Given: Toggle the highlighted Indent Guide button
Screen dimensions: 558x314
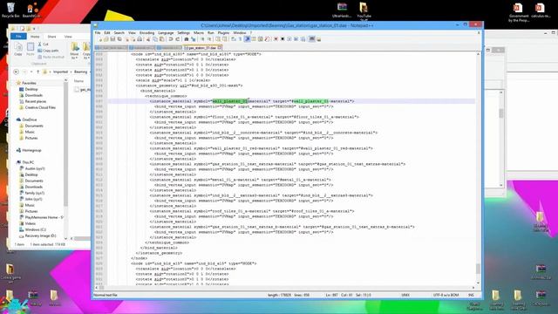Looking at the screenshot, I should (x=247, y=39).
